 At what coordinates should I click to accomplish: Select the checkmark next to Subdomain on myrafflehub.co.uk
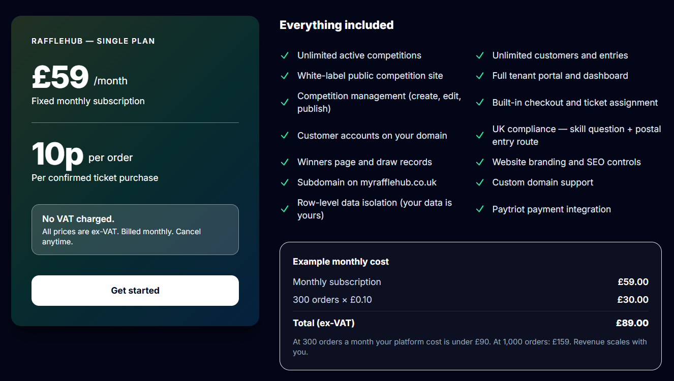click(285, 182)
